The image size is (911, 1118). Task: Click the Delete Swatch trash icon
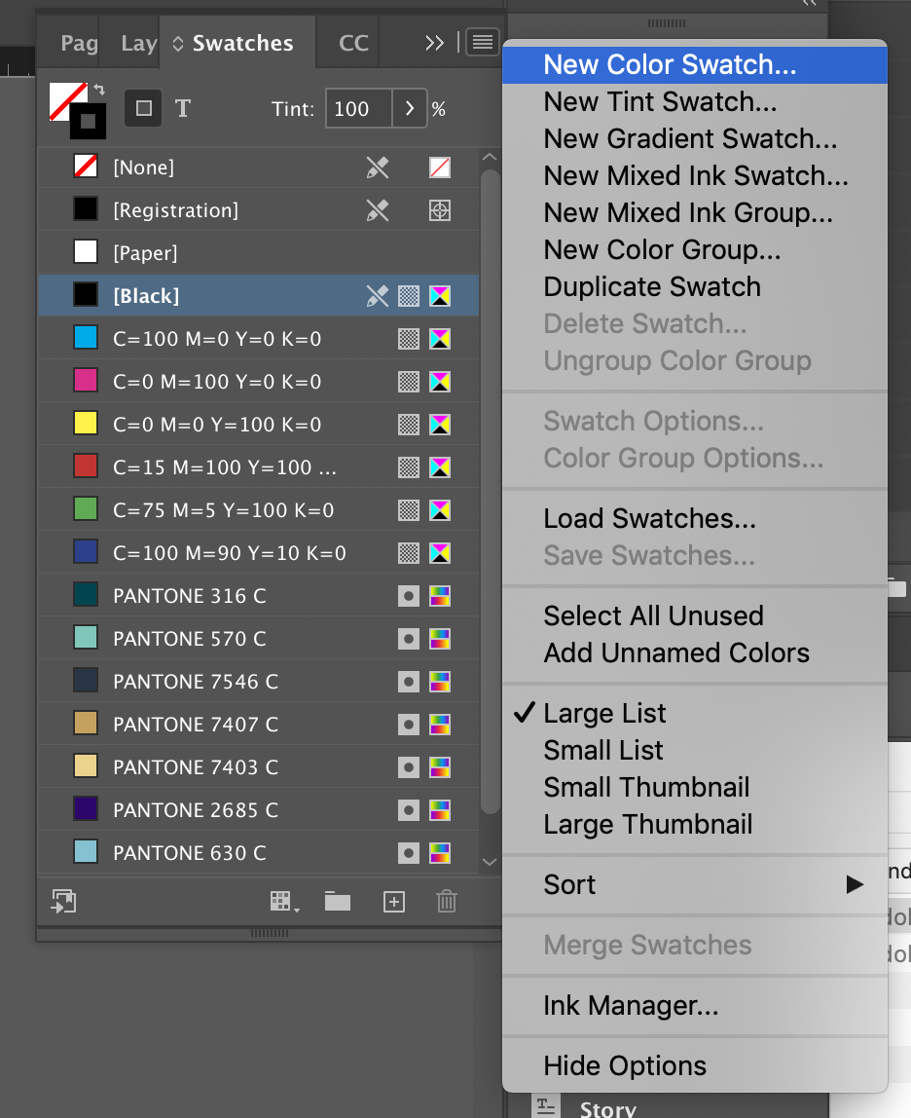[447, 902]
